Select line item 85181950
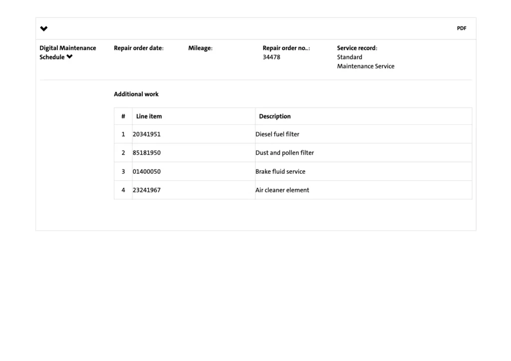Image resolution: width=511 pixels, height=361 pixels. tap(147, 153)
